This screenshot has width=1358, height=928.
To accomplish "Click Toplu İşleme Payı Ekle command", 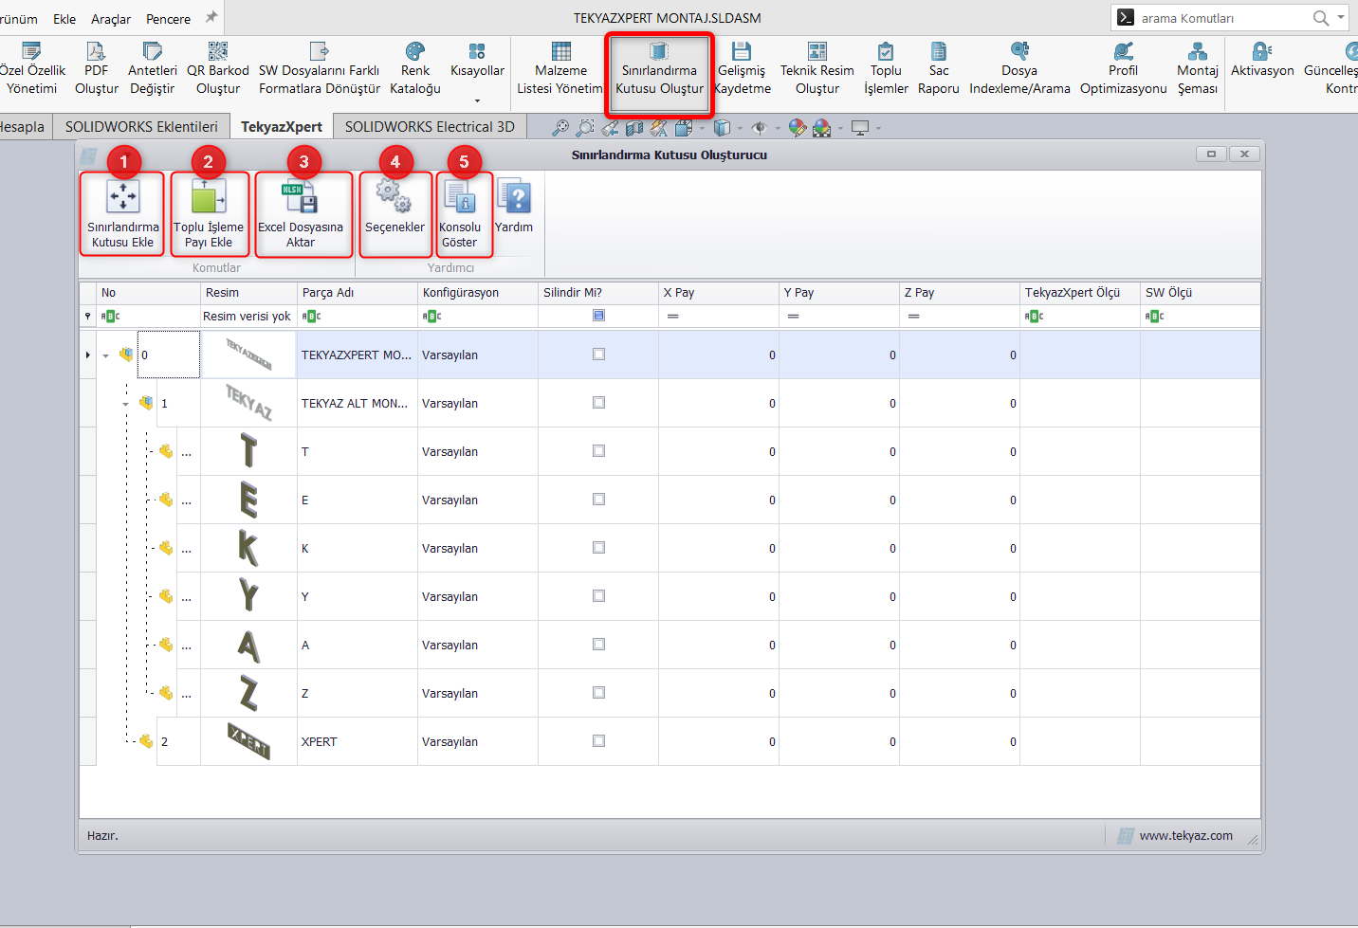I will click(209, 214).
